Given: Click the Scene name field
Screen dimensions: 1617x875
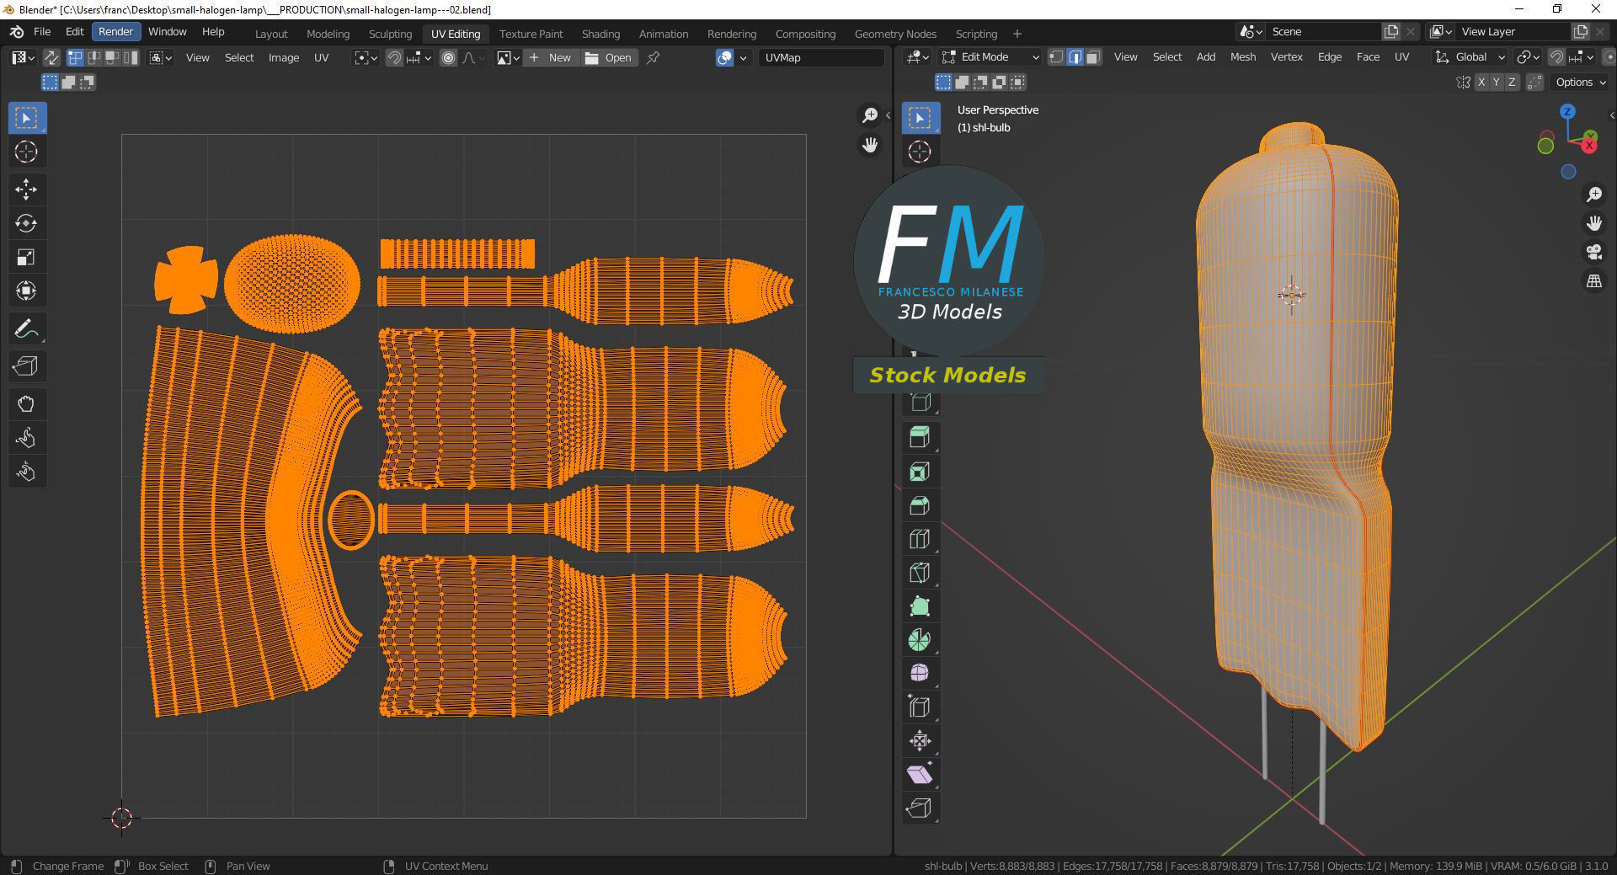Looking at the screenshot, I should [1325, 32].
